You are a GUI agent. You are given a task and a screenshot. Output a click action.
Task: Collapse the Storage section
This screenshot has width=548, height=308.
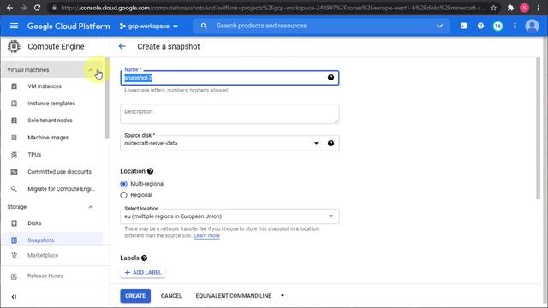pyautogui.click(x=91, y=207)
